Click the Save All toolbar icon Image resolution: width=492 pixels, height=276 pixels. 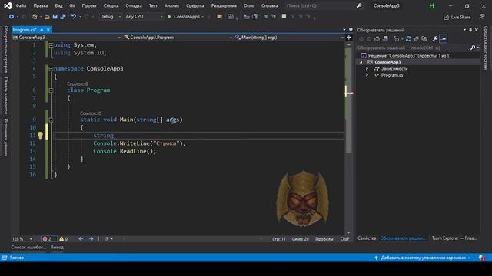pyautogui.click(x=63, y=17)
